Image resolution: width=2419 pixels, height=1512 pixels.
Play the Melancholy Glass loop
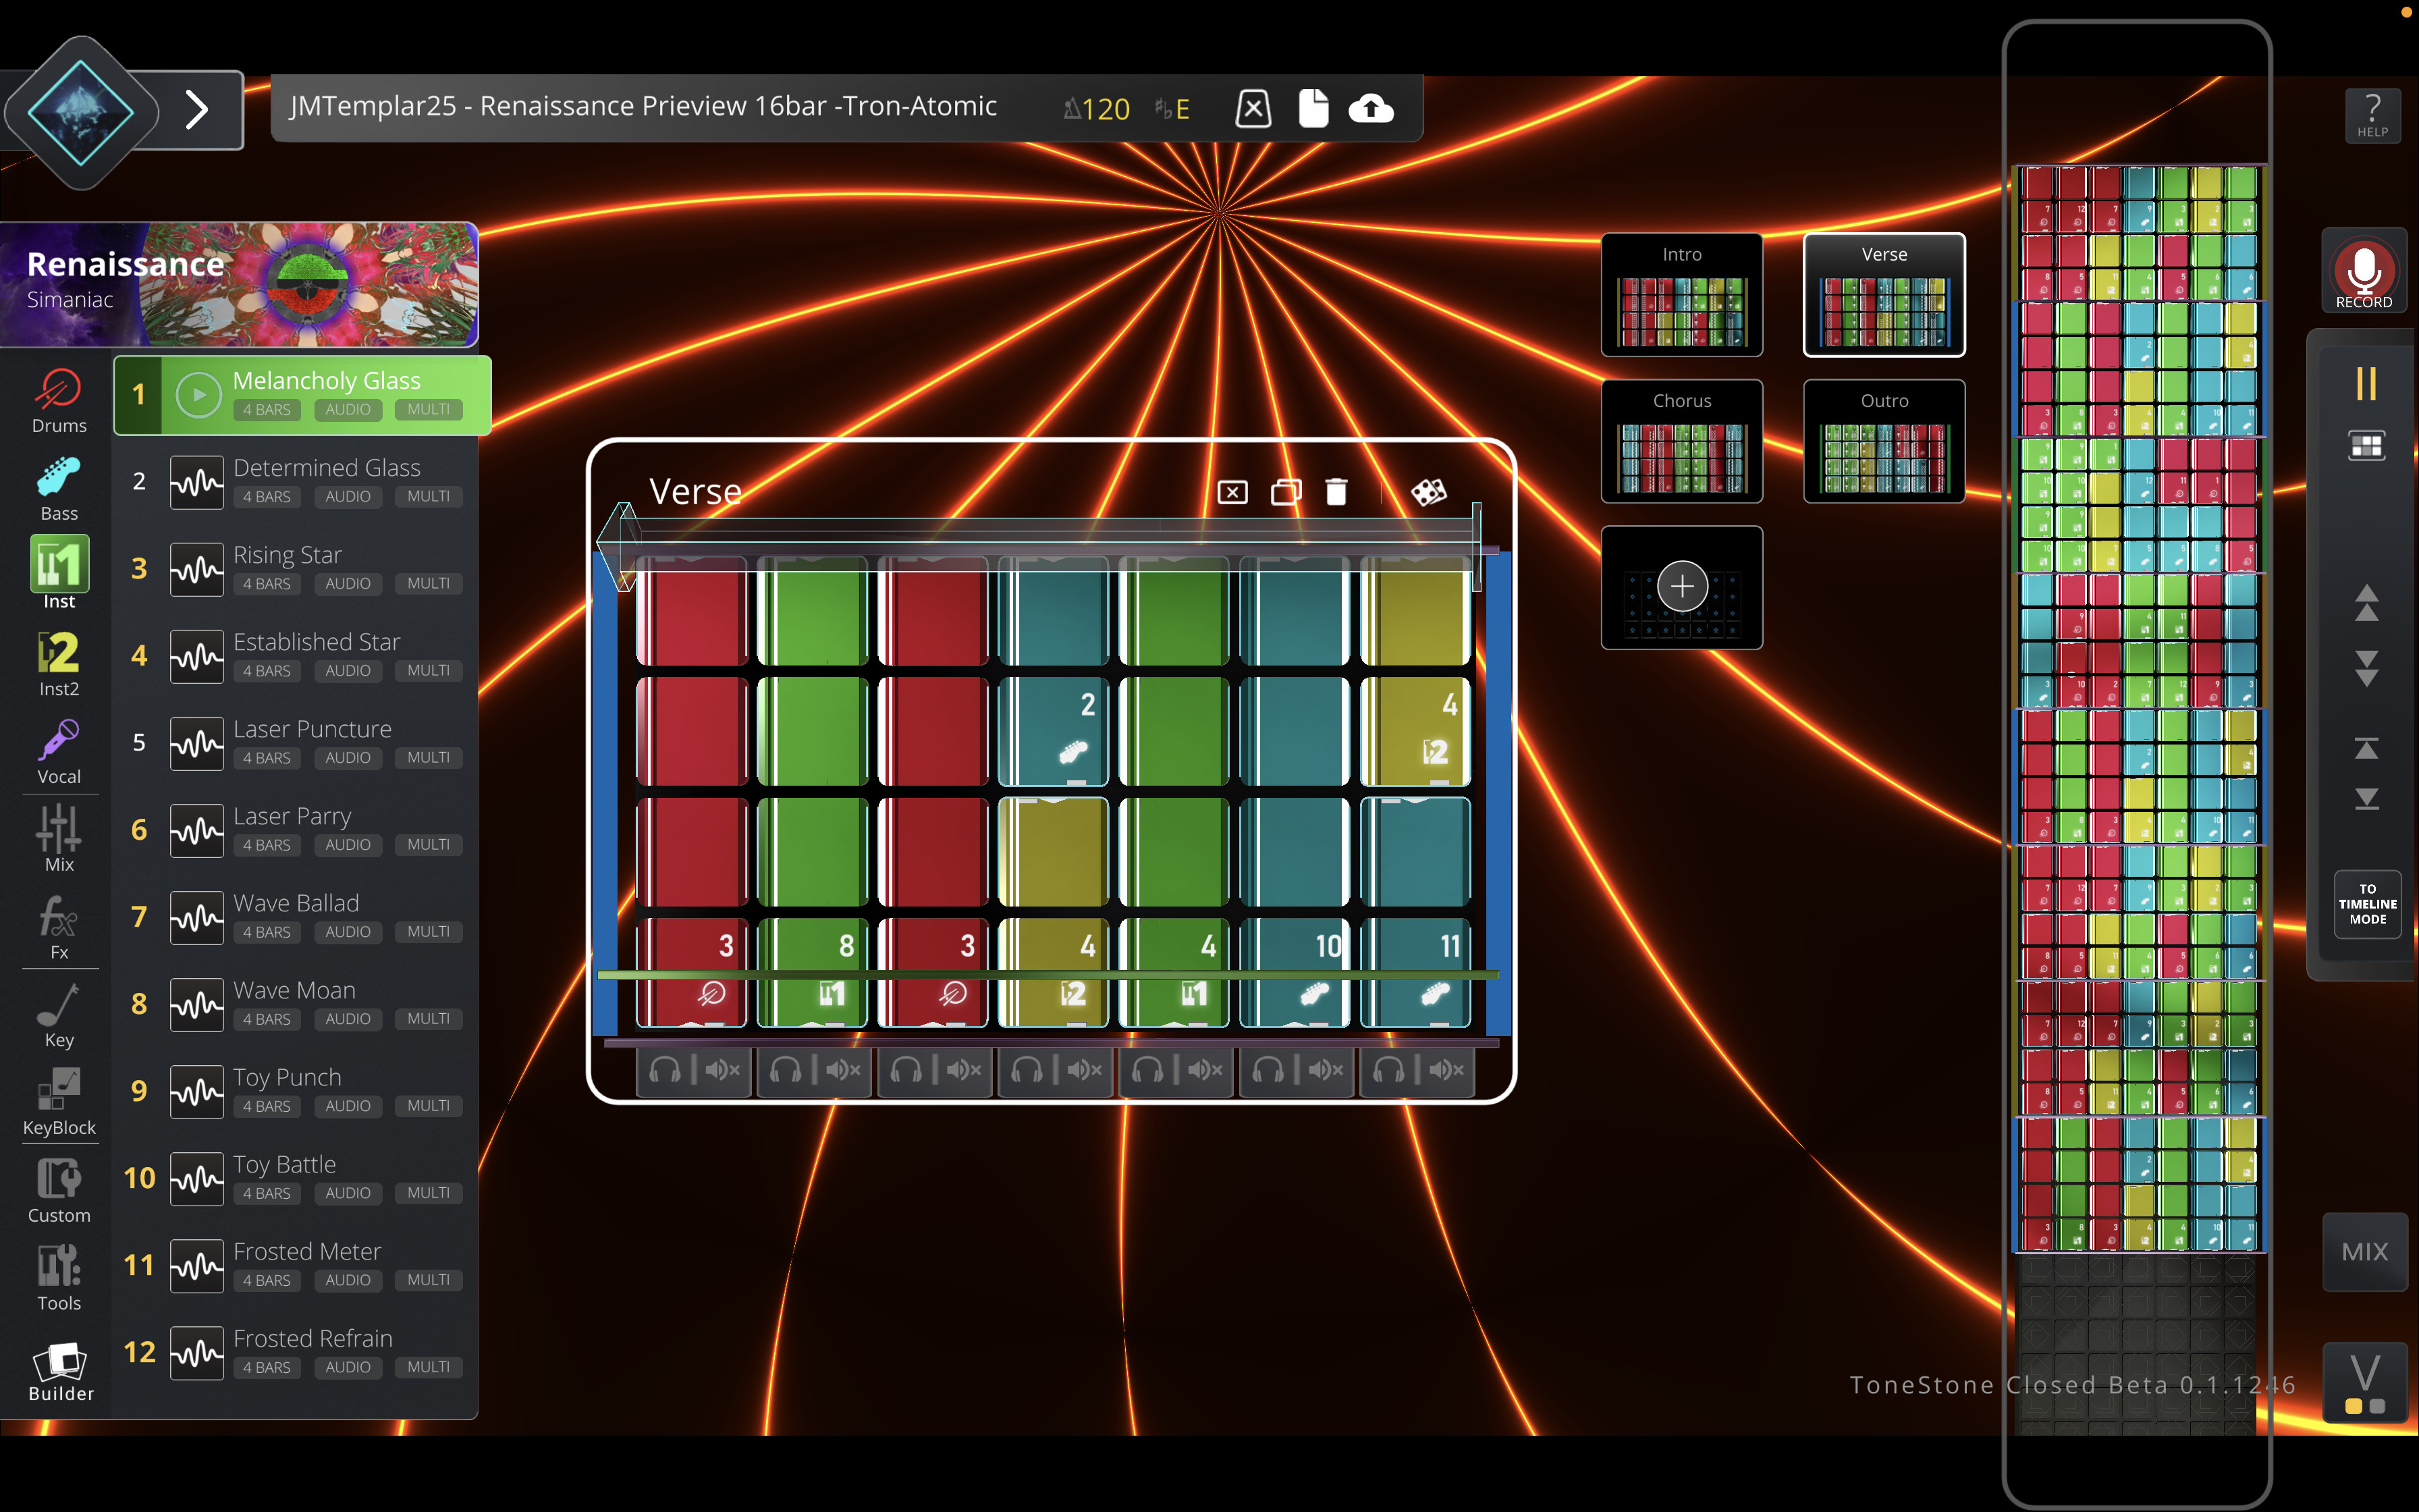tap(198, 394)
